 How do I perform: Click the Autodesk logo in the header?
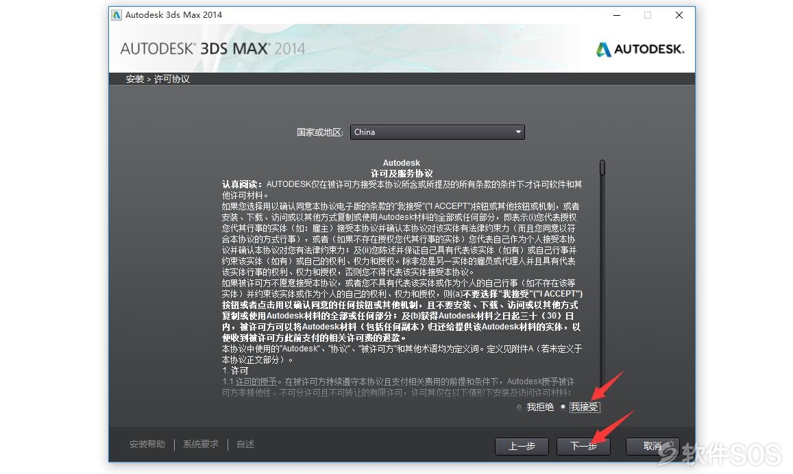[639, 49]
